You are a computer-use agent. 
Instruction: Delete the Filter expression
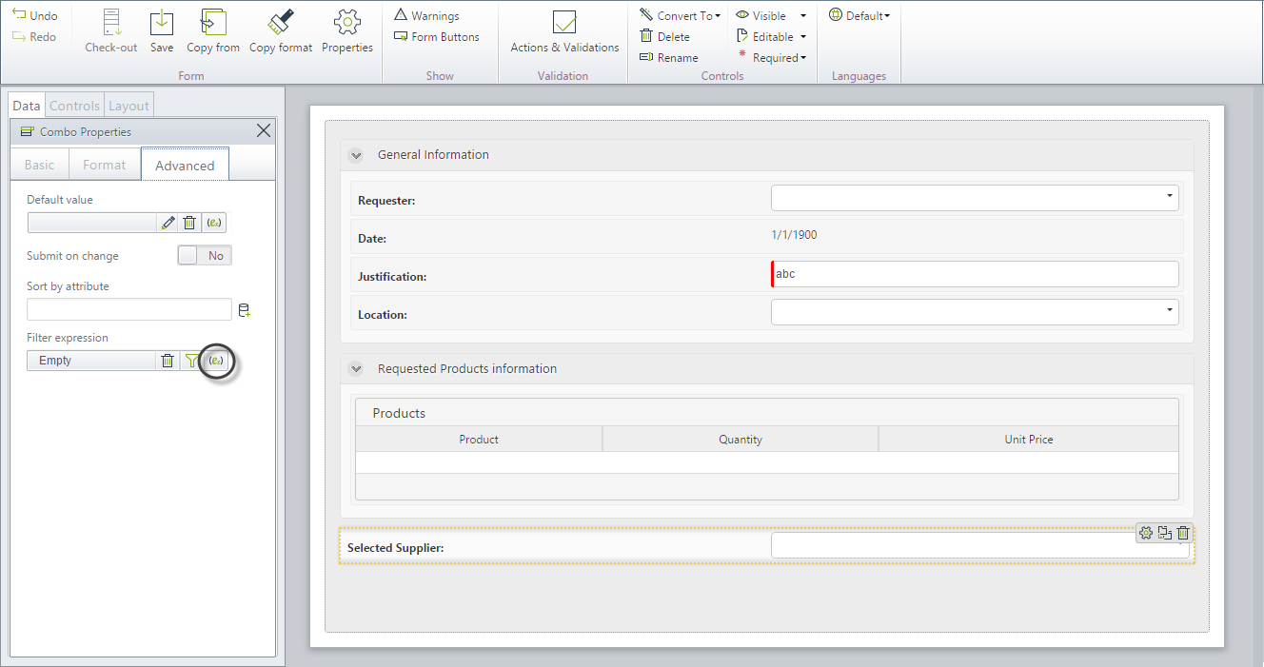168,361
